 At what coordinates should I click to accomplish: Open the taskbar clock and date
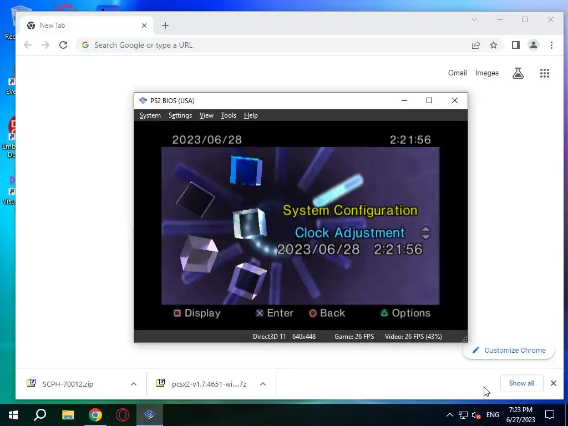pyautogui.click(x=520, y=415)
